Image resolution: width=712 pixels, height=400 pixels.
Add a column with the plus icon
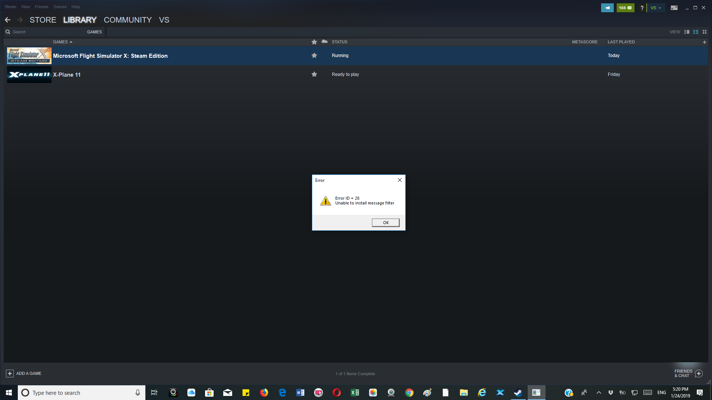click(704, 42)
